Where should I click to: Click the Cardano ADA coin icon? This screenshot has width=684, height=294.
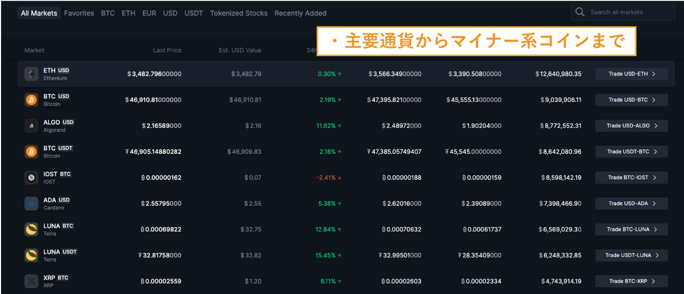pos(31,204)
